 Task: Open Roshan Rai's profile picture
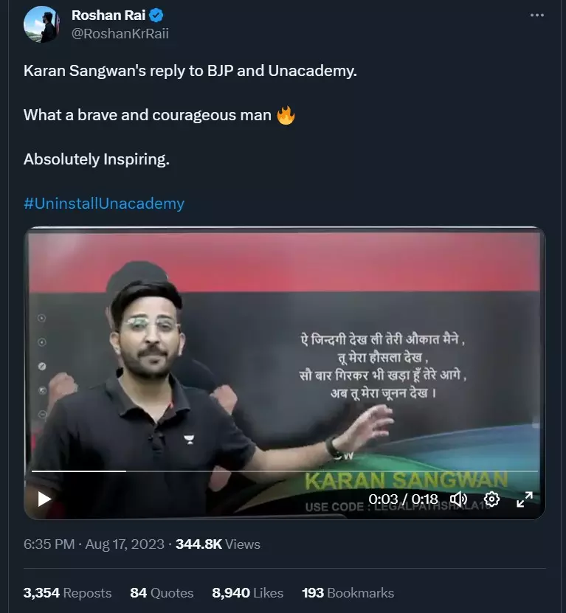41,24
